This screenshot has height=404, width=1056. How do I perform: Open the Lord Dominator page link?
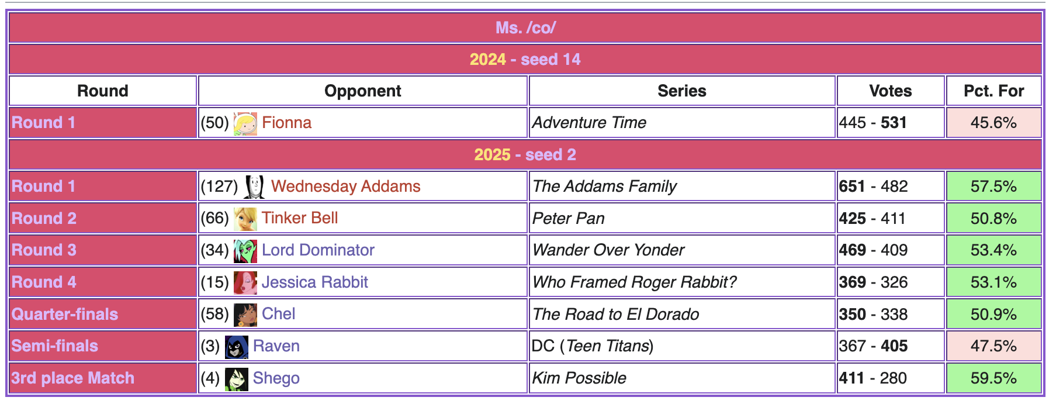(318, 250)
